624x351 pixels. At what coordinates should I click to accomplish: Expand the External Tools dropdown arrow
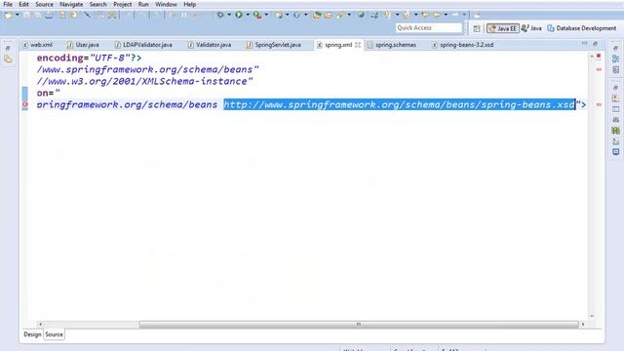tap(266, 15)
